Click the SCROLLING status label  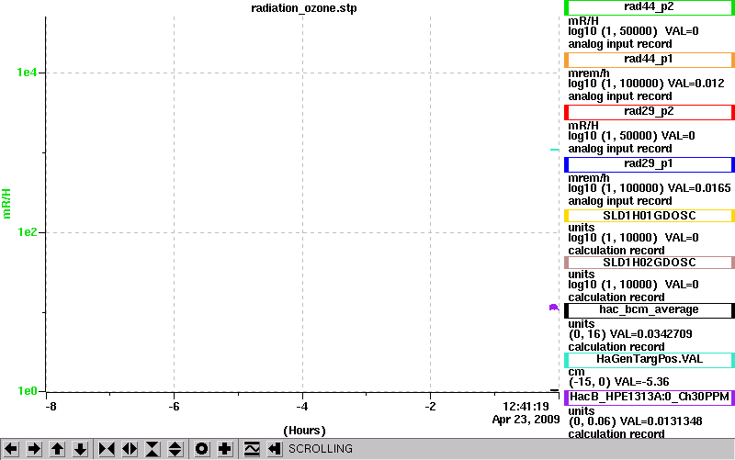320,449
